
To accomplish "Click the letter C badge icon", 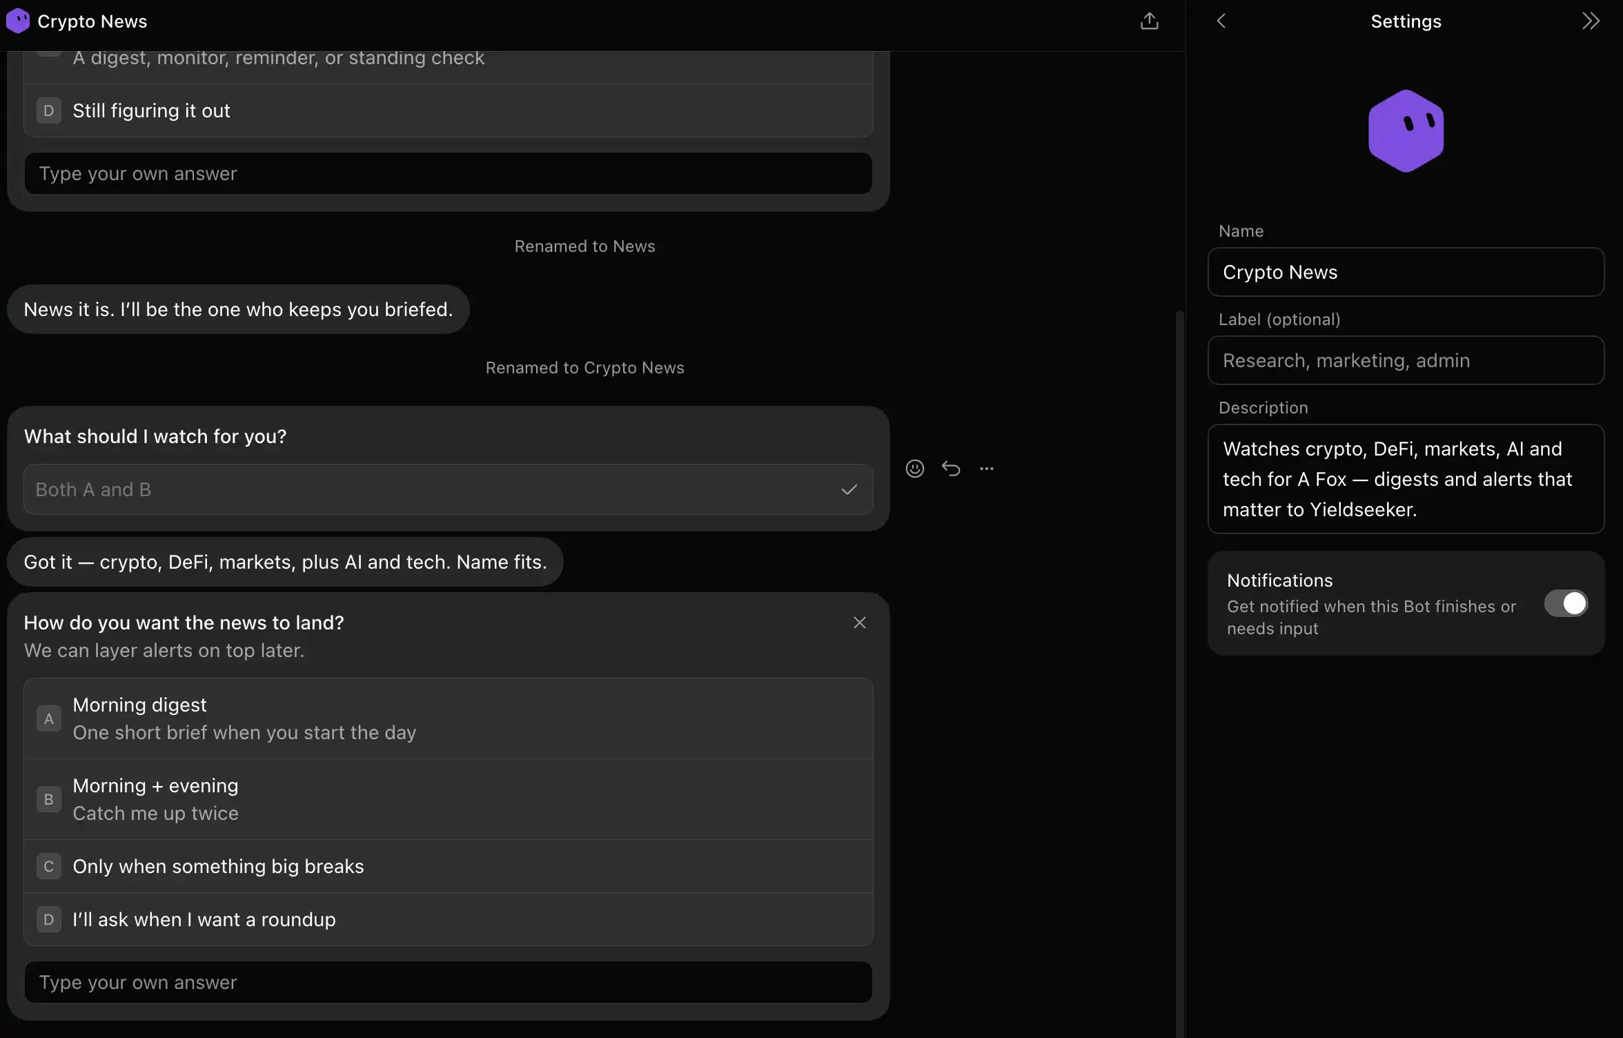I will pyautogui.click(x=48, y=866).
